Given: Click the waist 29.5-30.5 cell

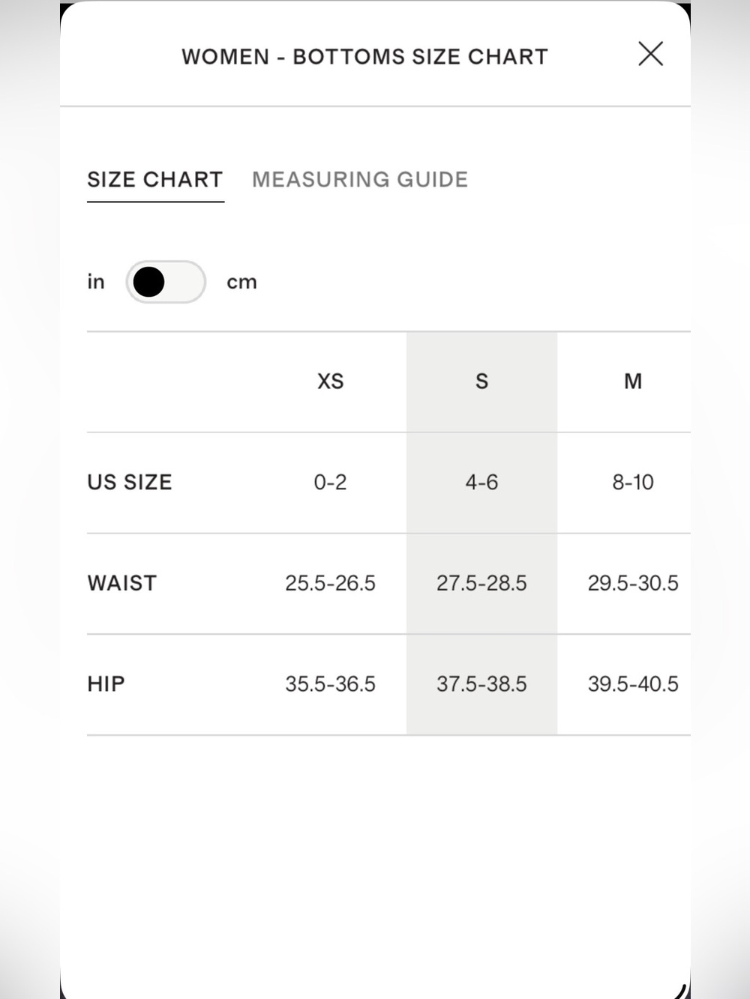Looking at the screenshot, I should pyautogui.click(x=633, y=583).
